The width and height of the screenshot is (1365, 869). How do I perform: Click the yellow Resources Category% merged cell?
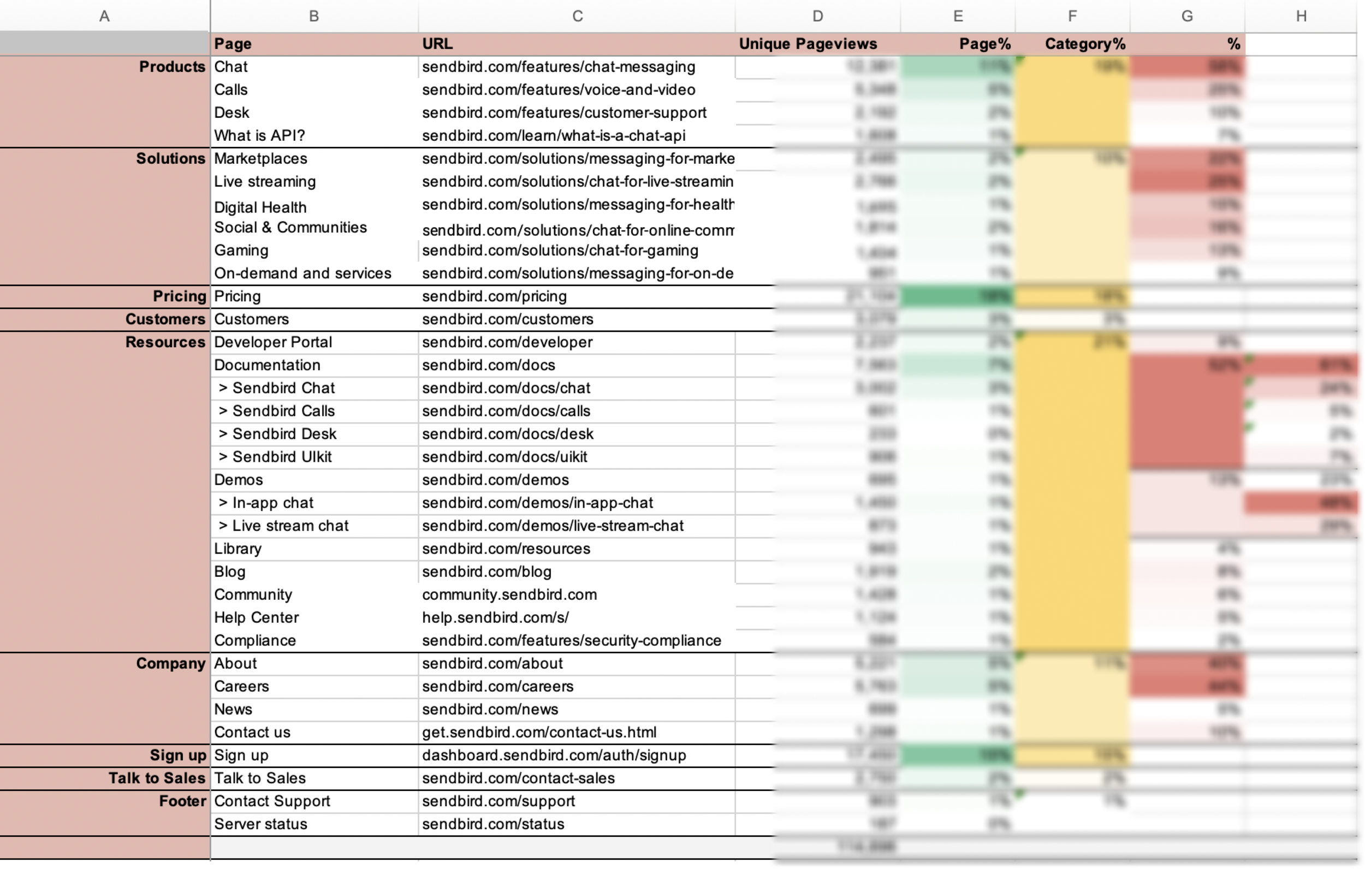tap(1072, 491)
